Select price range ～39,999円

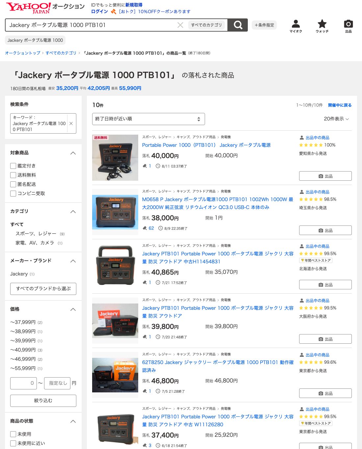(x=23, y=341)
